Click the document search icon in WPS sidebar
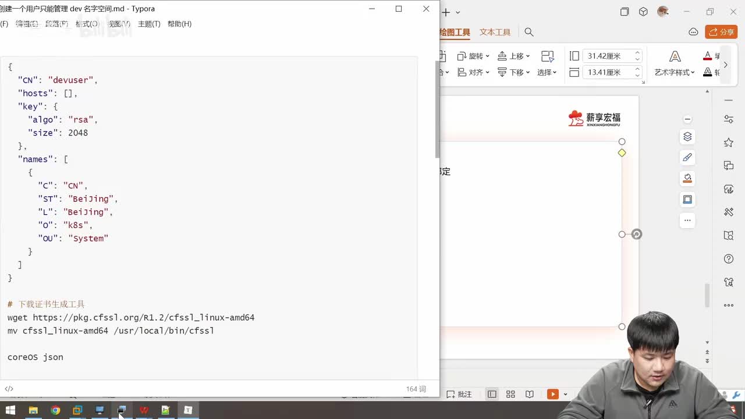The width and height of the screenshot is (745, 419). pos(728,236)
